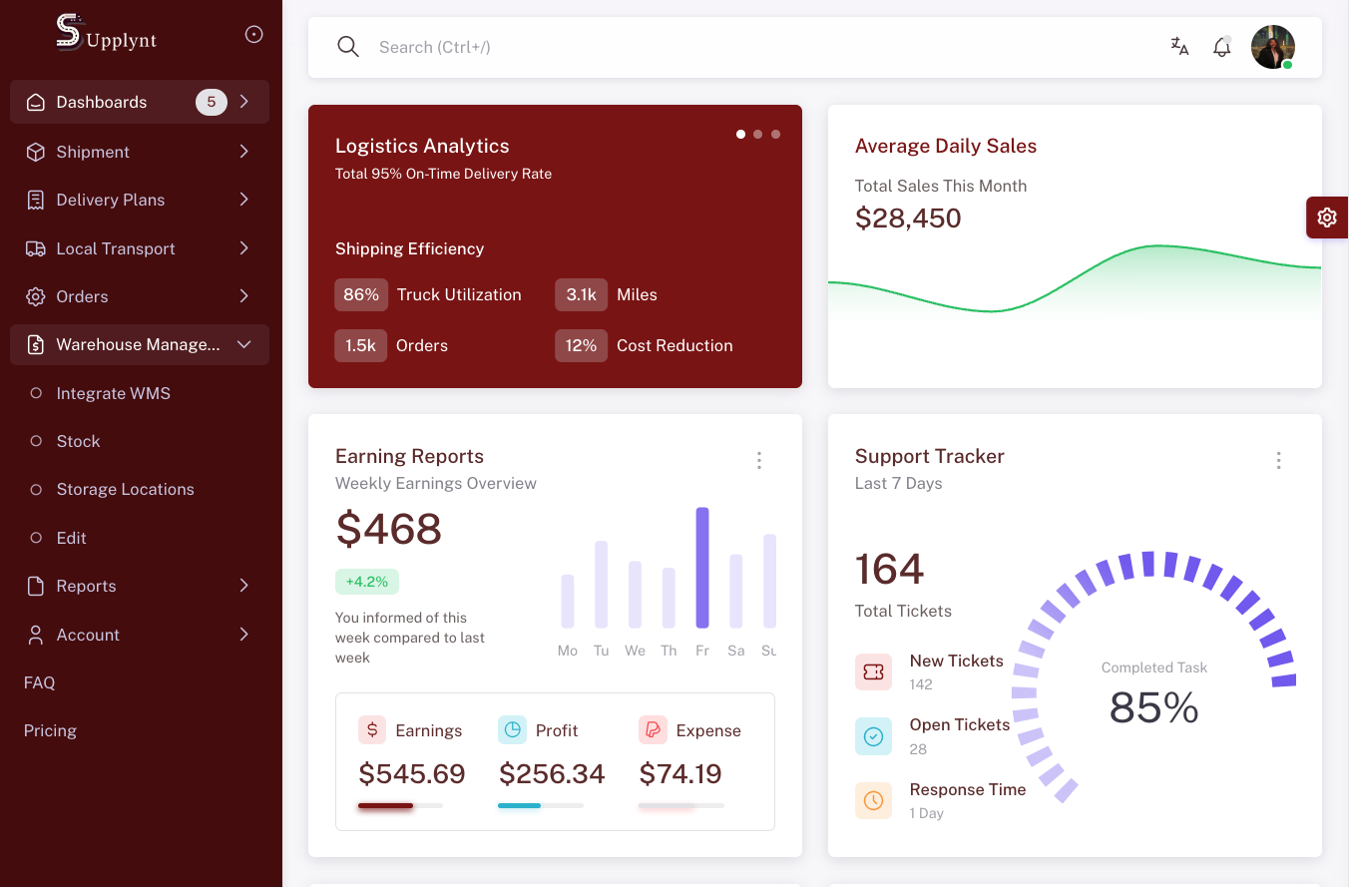Click the Logistics Analytics heading

click(422, 146)
